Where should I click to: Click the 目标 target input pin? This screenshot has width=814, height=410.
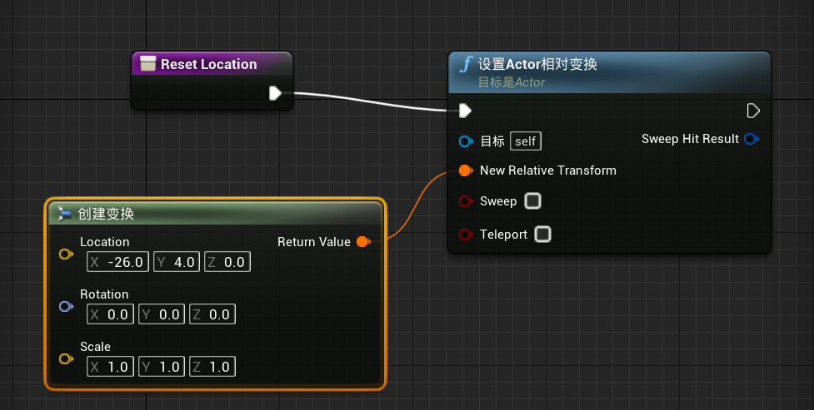click(x=465, y=141)
